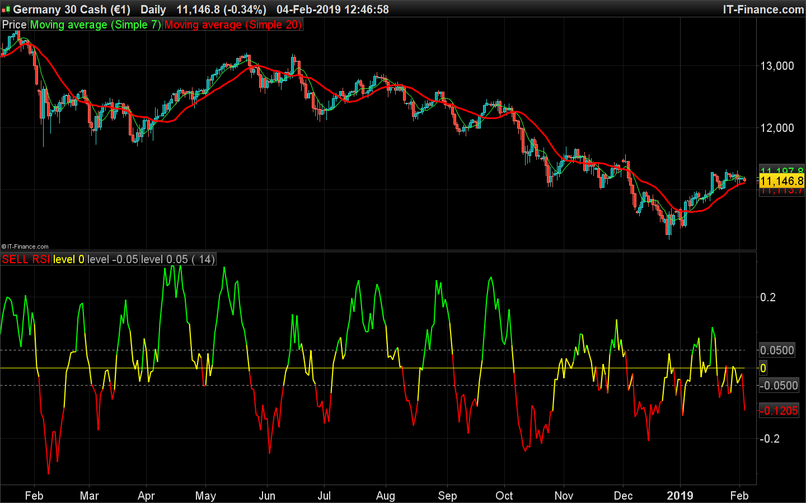The image size is (806, 503).
Task: Click the ( 14) period parameter label
Action: click(x=203, y=259)
